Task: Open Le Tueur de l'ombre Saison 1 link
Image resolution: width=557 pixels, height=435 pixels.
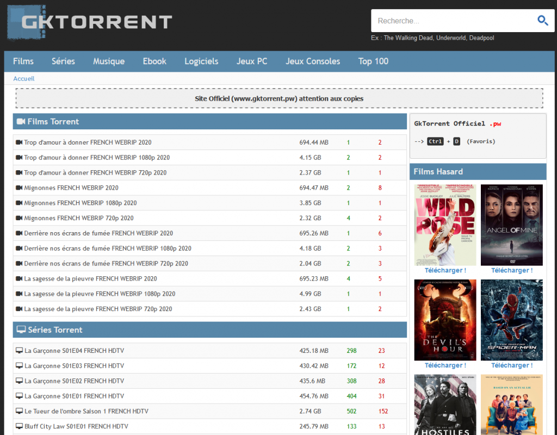Action: pyautogui.click(x=86, y=411)
